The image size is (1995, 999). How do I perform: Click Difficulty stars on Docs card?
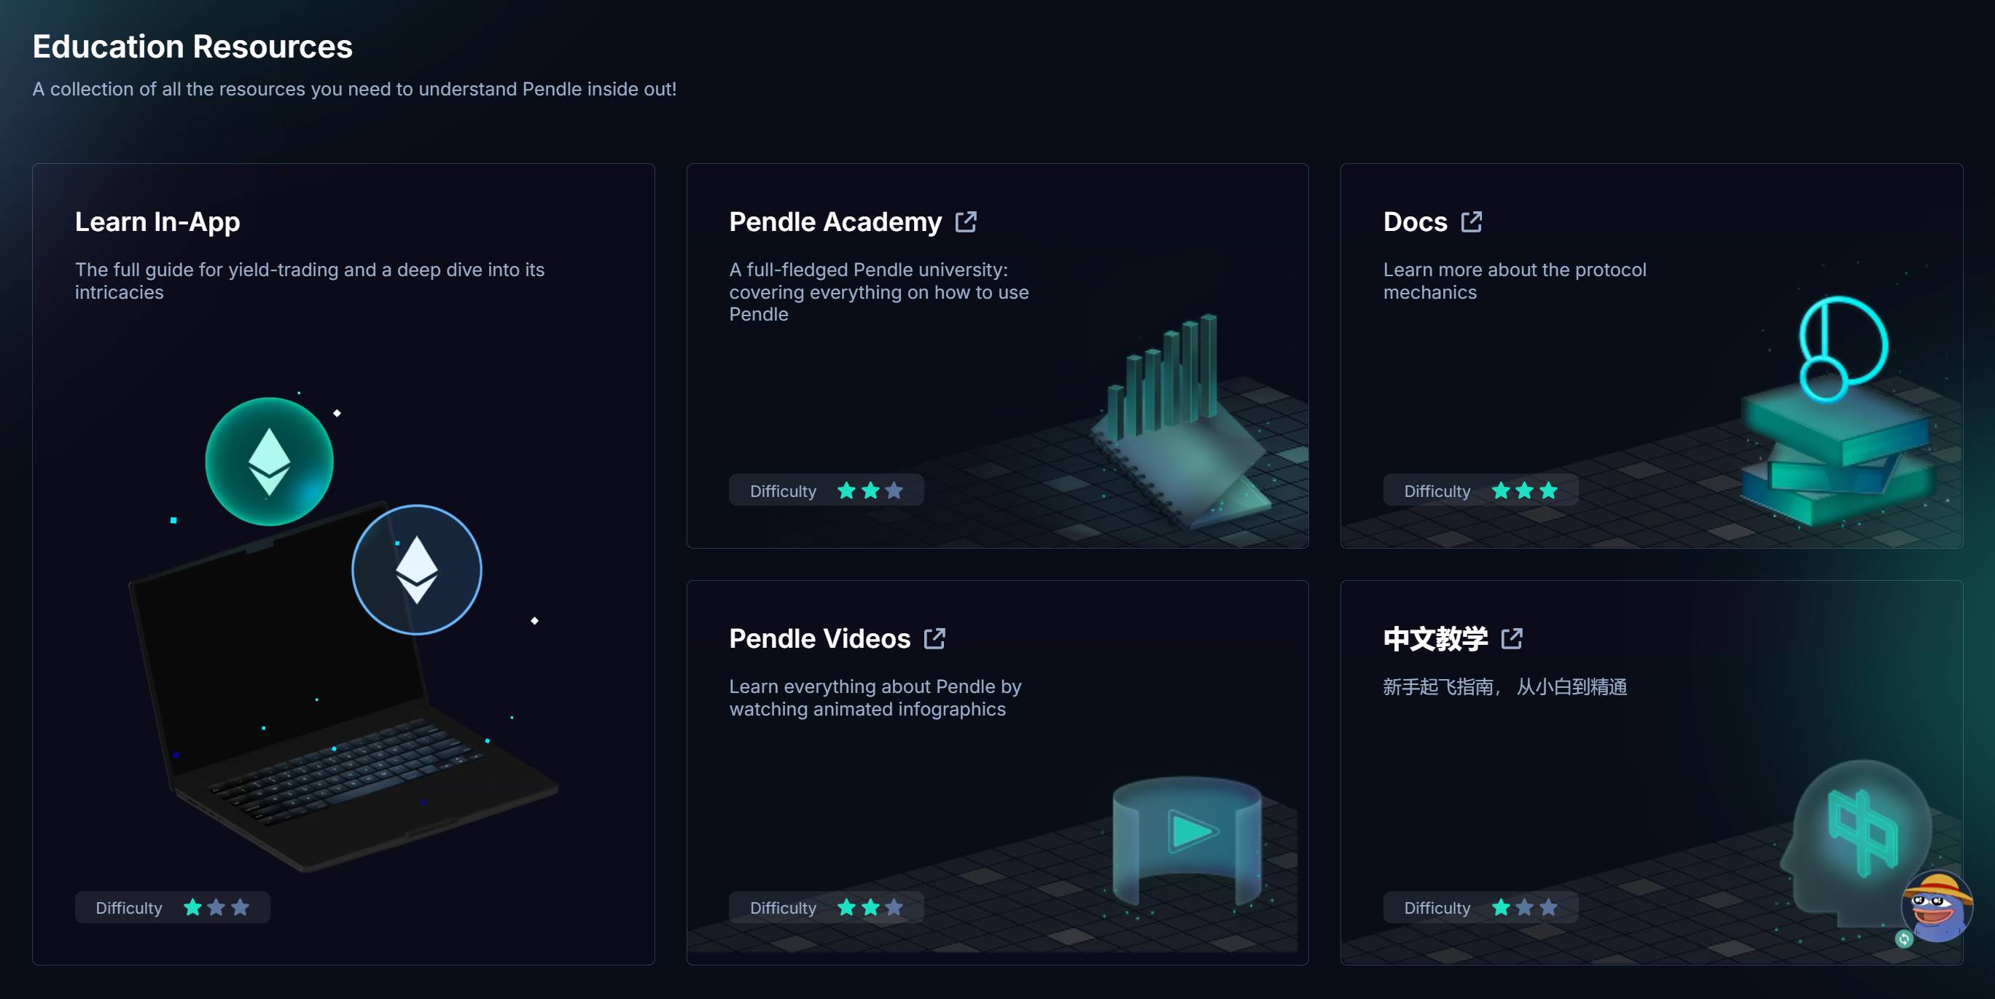1524,490
